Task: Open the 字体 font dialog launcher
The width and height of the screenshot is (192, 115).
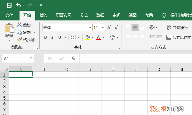Action: (119, 48)
